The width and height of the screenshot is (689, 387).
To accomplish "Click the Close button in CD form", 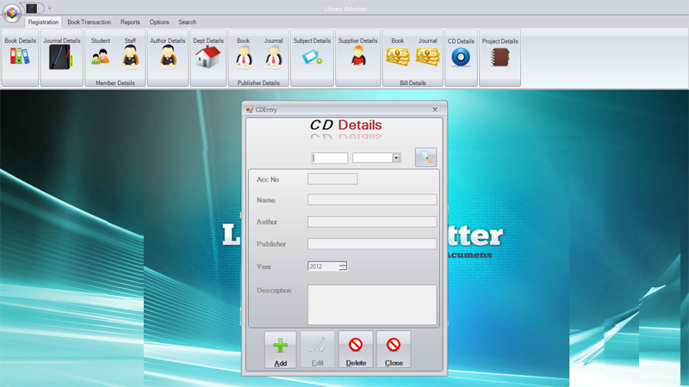I will click(394, 350).
